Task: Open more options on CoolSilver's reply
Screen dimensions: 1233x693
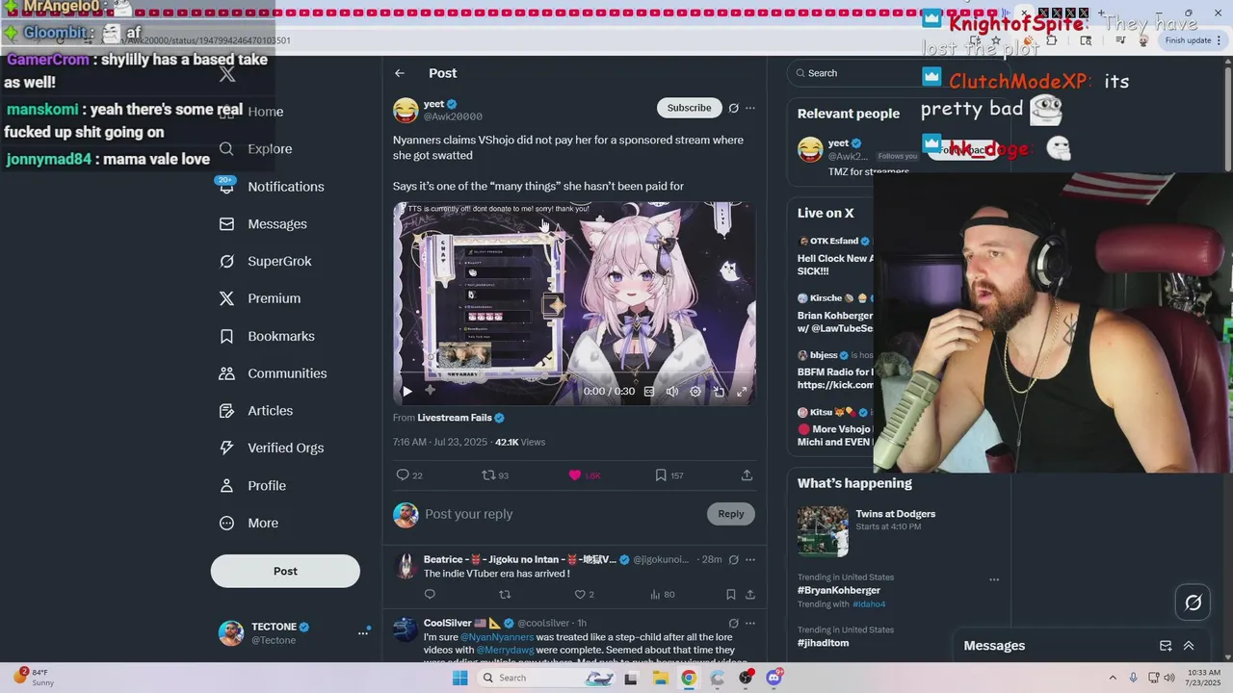Action: [750, 623]
